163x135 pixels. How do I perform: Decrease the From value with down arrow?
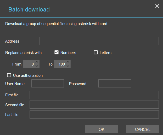pos(37,66)
